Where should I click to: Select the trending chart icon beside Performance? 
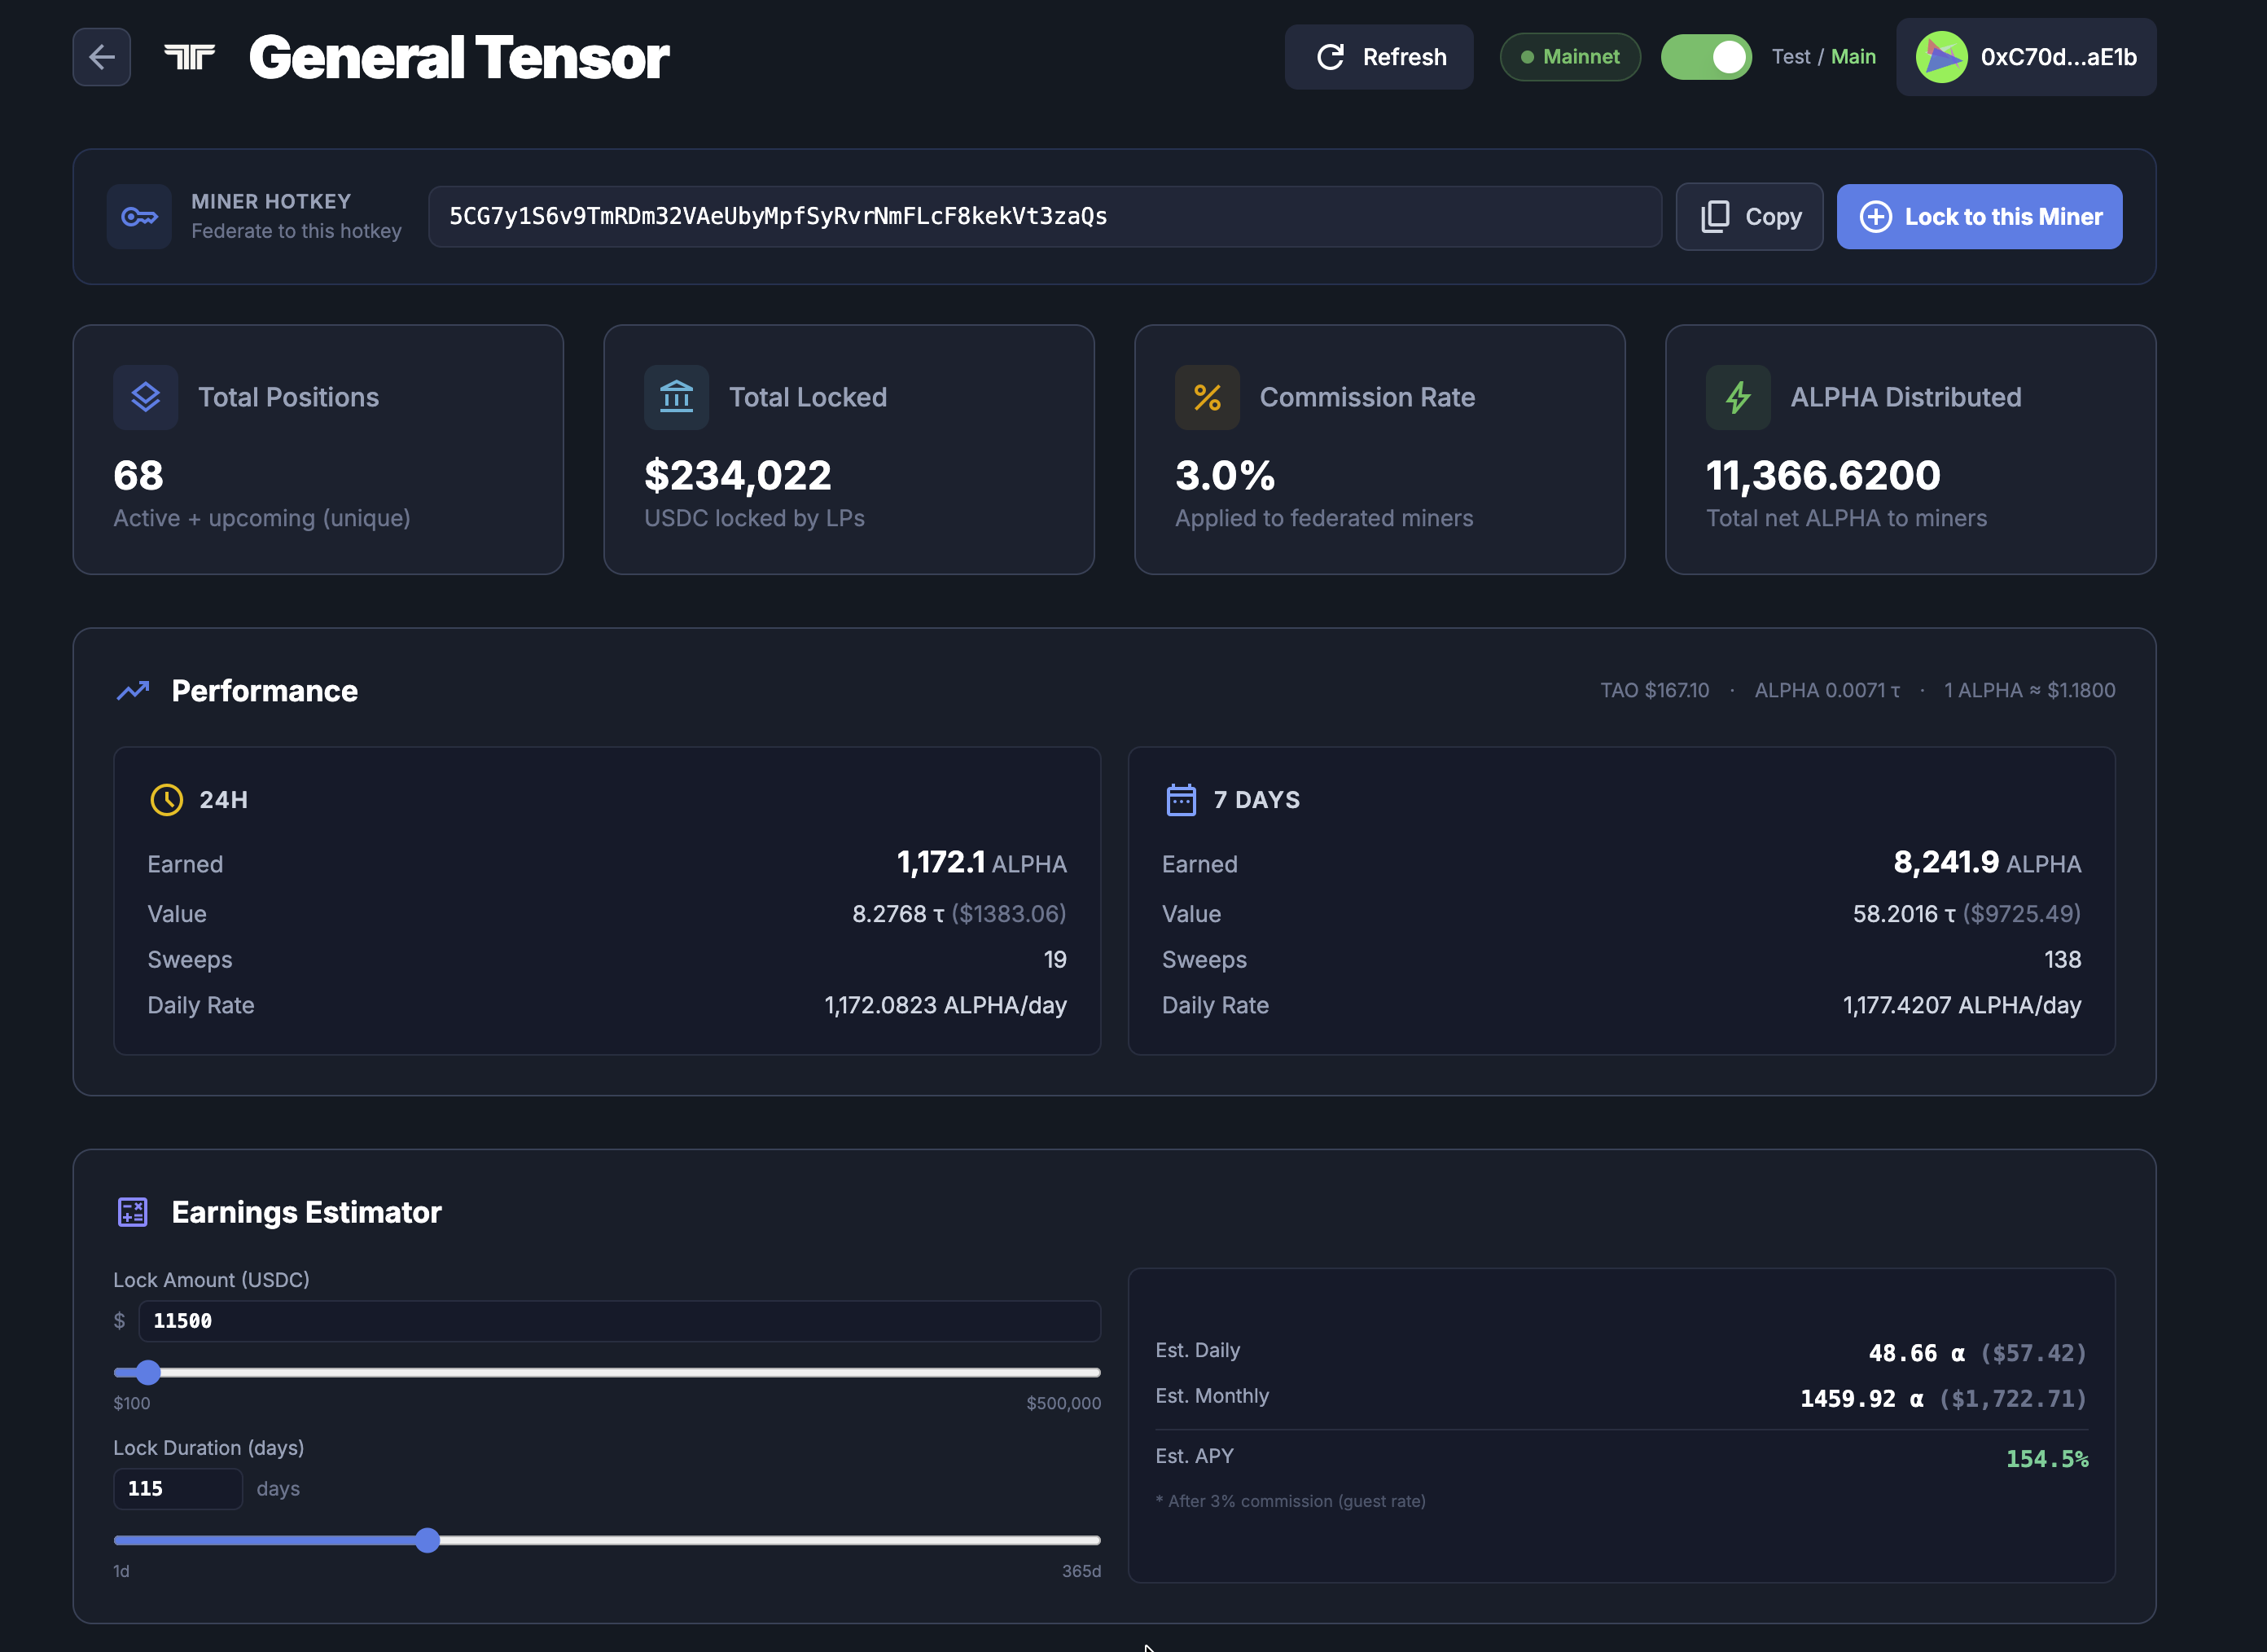[131, 690]
